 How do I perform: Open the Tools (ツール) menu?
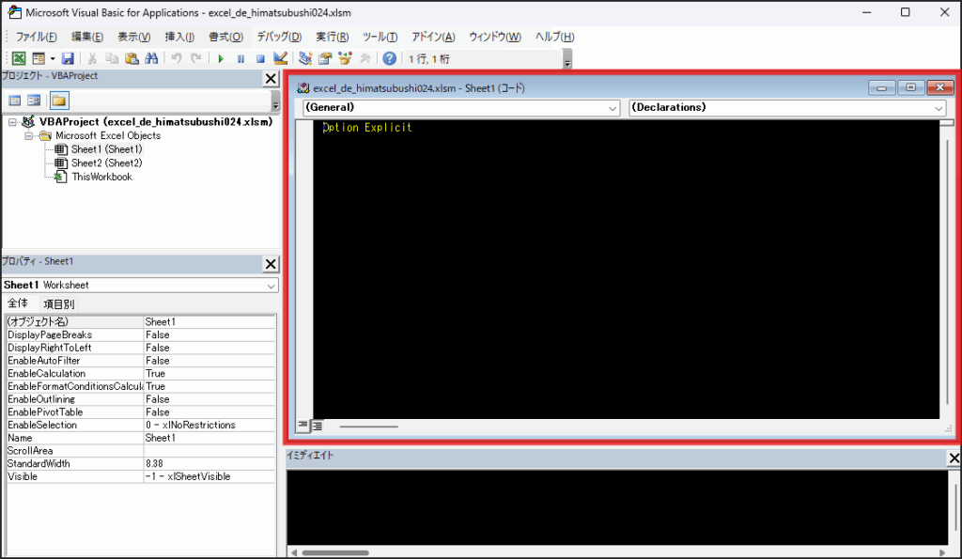click(x=380, y=37)
